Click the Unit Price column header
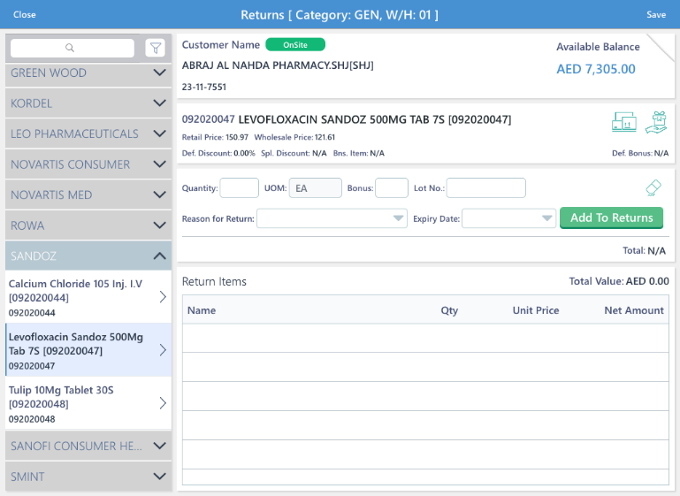Image resolution: width=680 pixels, height=496 pixels. click(x=536, y=310)
